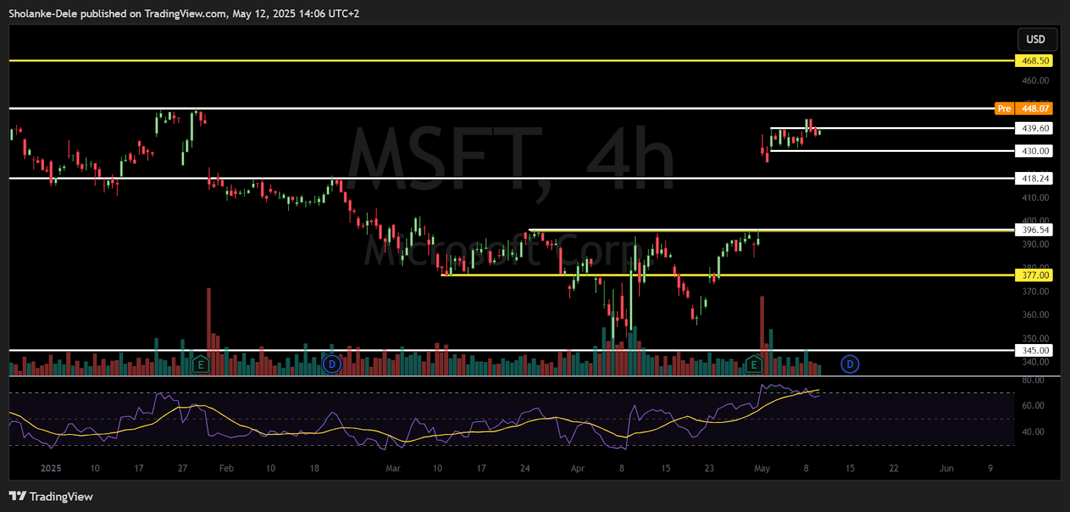This screenshot has height=512, width=1070.
Task: Click the 360.00 price axis value
Action: pyautogui.click(x=1035, y=315)
